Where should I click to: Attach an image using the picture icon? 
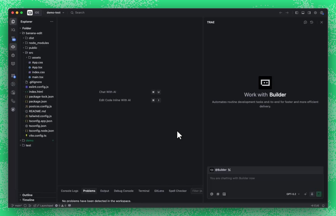(224, 194)
